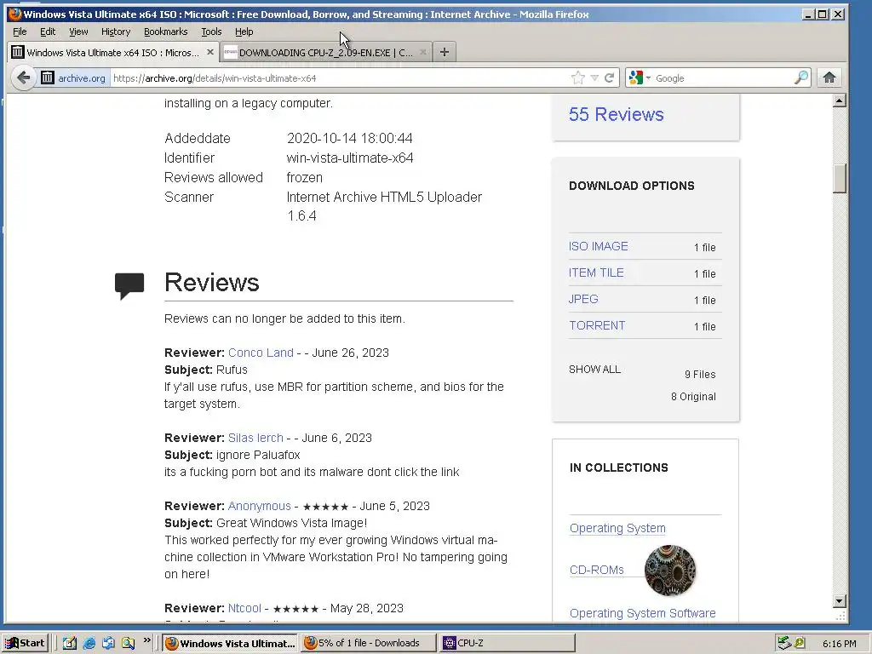This screenshot has width=872, height=654.
Task: Click the TORRENT download option
Action: pyautogui.click(x=597, y=325)
